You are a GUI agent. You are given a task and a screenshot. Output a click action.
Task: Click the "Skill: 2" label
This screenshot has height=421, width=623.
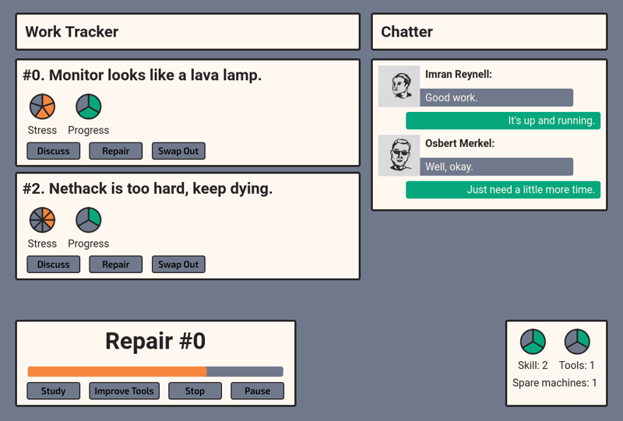click(533, 366)
